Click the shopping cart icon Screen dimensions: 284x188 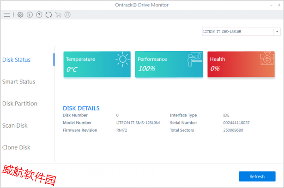click(58, 15)
